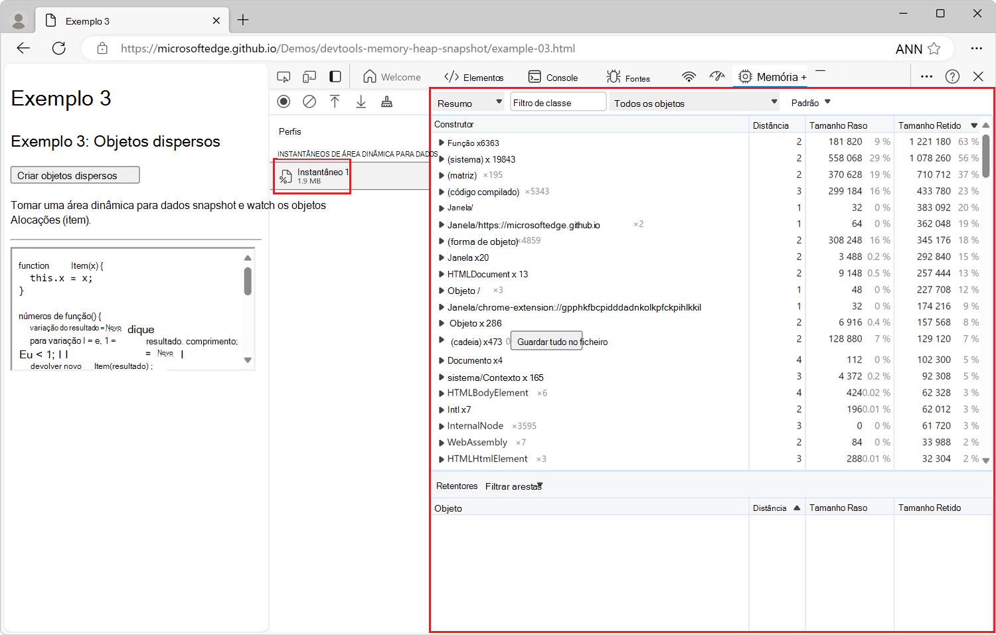Open the Todos os objetos dropdown
The width and height of the screenshot is (996, 635).
coord(694,103)
